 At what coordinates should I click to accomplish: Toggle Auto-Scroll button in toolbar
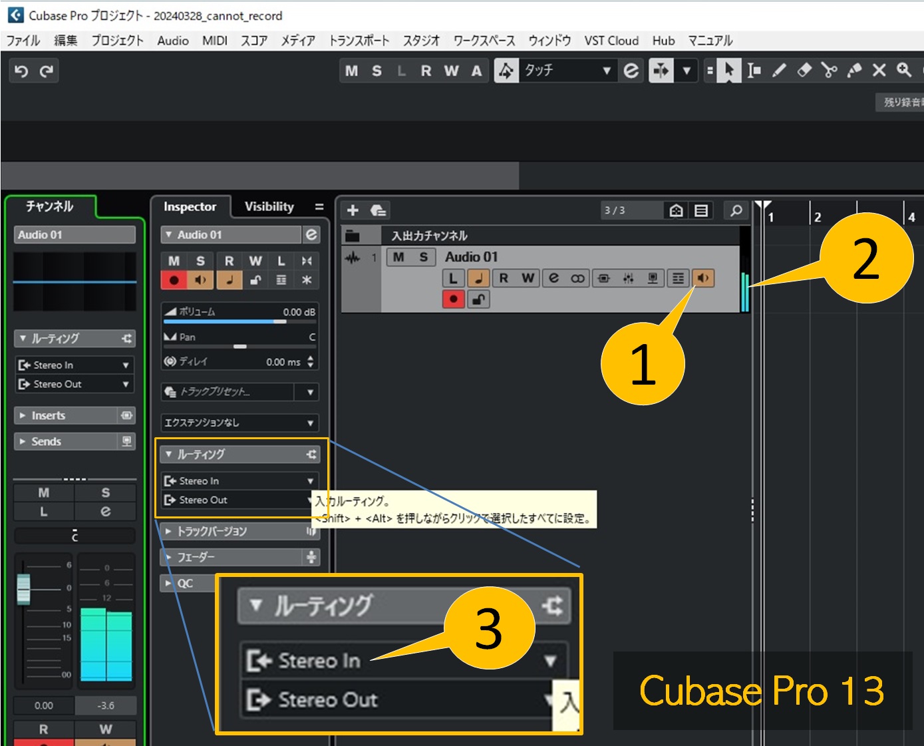[x=661, y=71]
